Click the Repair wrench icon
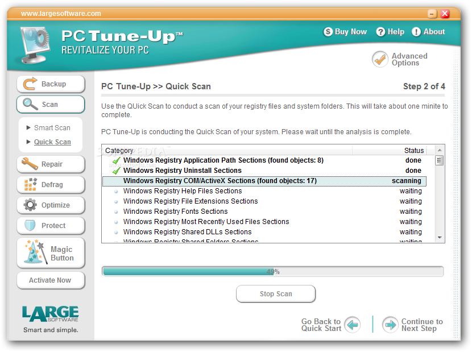This screenshot has width=472, height=352. [30, 164]
